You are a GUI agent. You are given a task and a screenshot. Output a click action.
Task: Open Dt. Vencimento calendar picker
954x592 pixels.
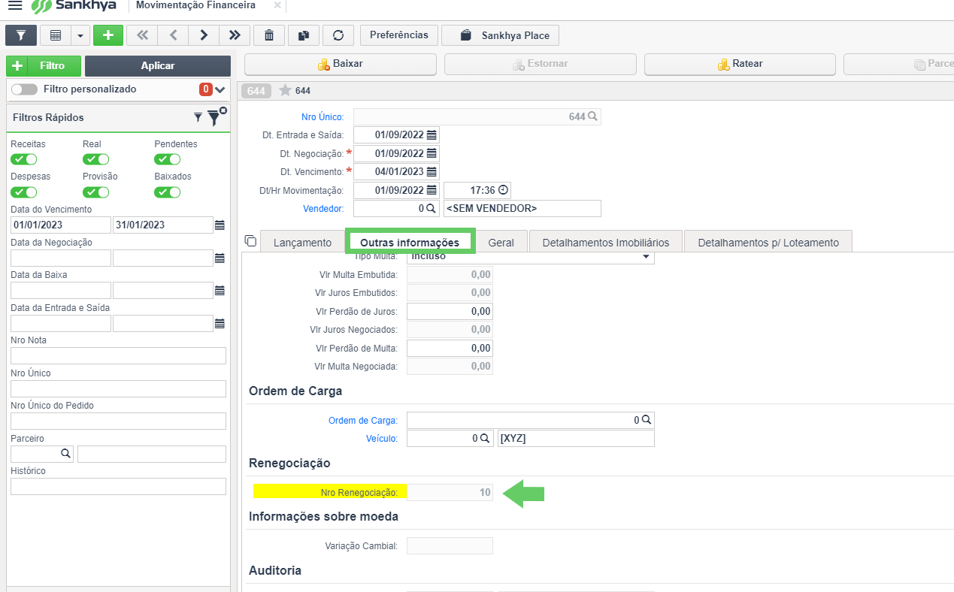coord(432,171)
